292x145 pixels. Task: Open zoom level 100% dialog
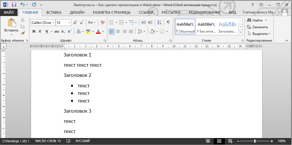pyautogui.click(x=281, y=141)
